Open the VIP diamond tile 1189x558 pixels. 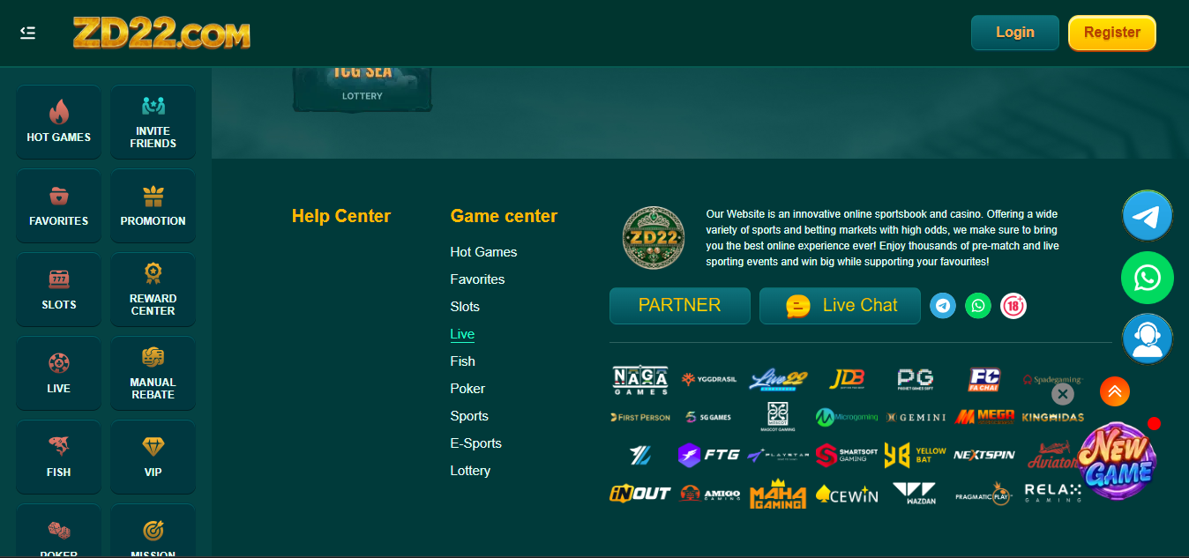tap(153, 458)
